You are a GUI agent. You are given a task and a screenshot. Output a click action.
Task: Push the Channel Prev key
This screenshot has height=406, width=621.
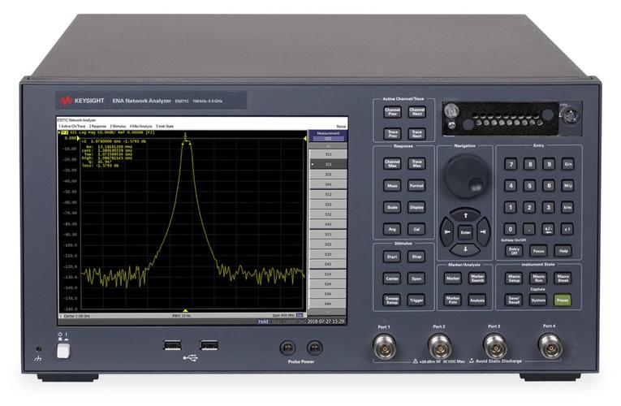392,112
